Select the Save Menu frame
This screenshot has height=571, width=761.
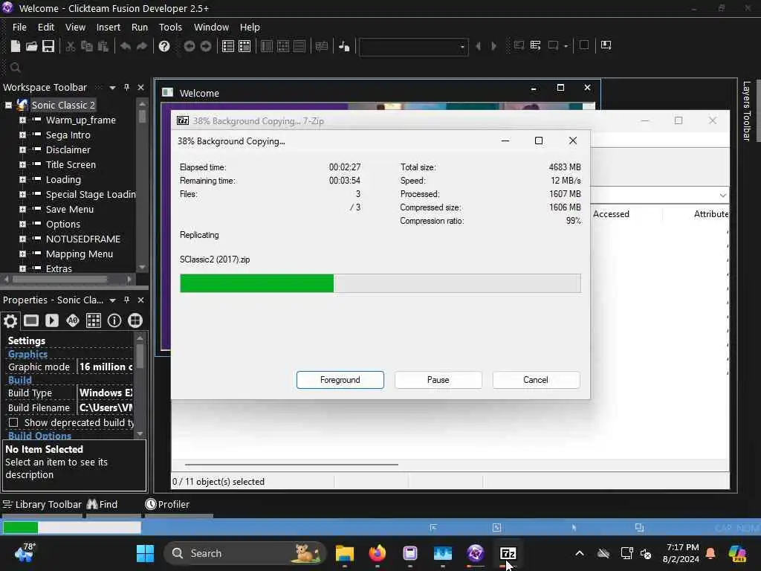[x=69, y=209]
